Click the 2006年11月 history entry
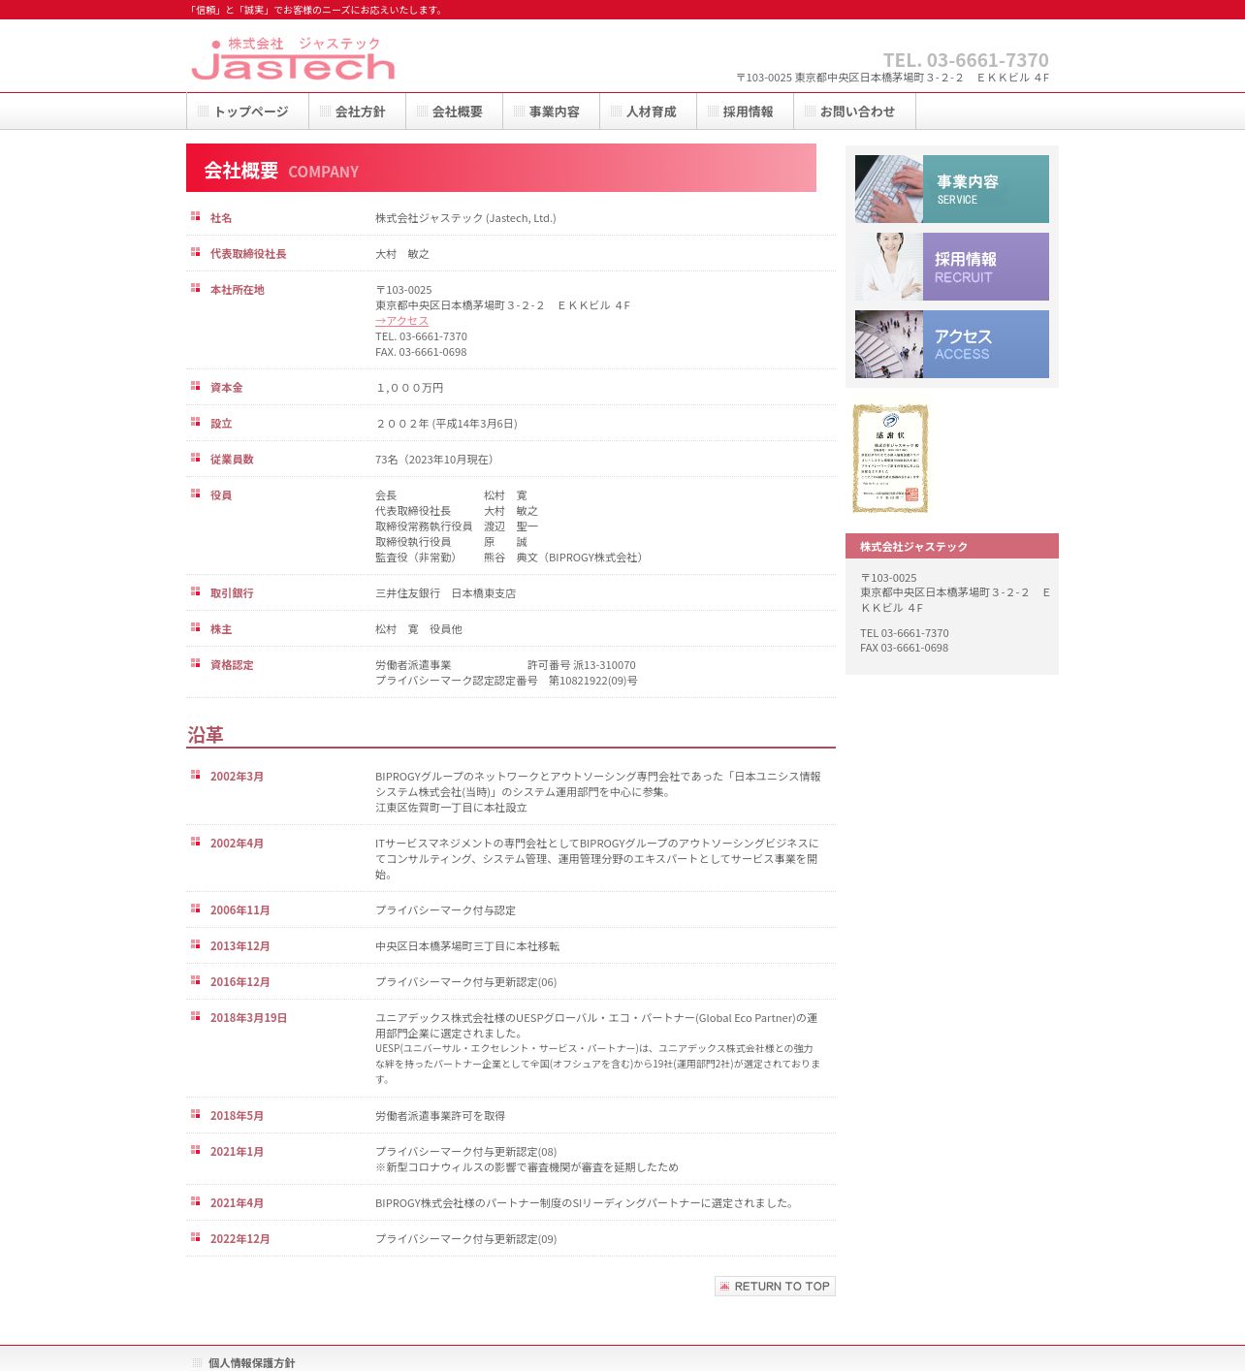Screen dimensions: 1245x1371 click(240, 910)
